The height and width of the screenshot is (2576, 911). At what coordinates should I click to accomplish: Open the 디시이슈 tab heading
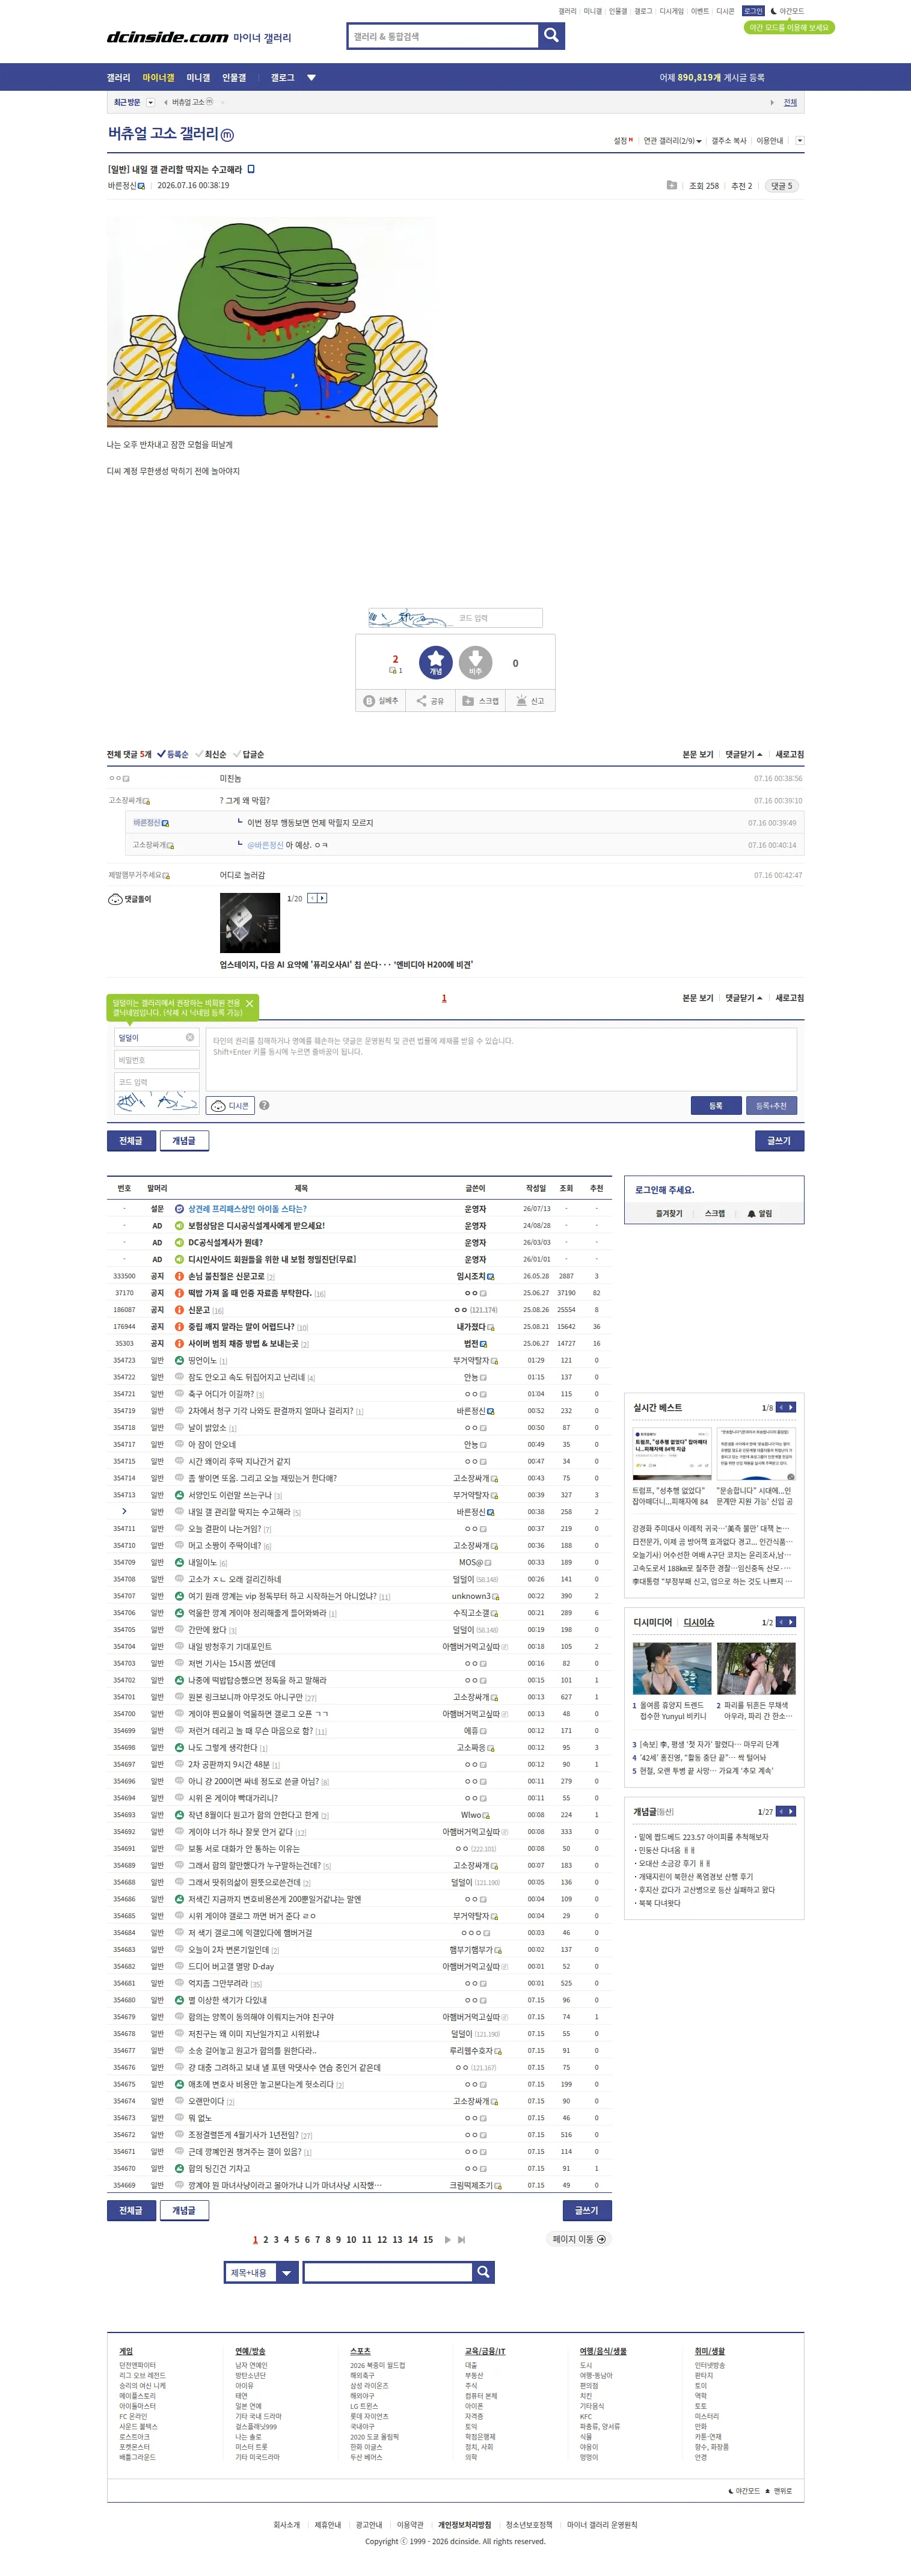699,1622
